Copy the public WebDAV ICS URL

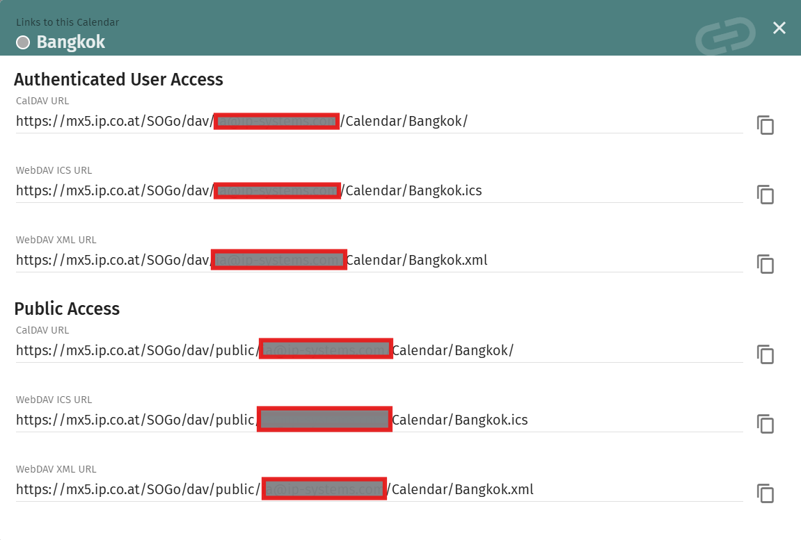pos(766,425)
